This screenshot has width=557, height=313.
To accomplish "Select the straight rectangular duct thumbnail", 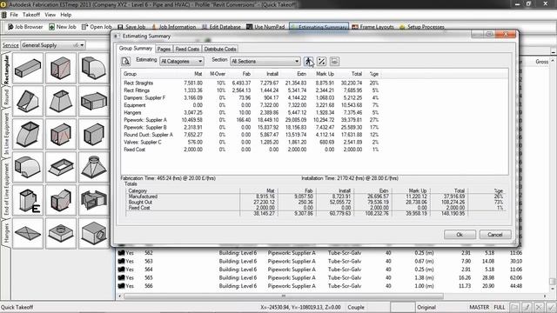I will (x=28, y=68).
